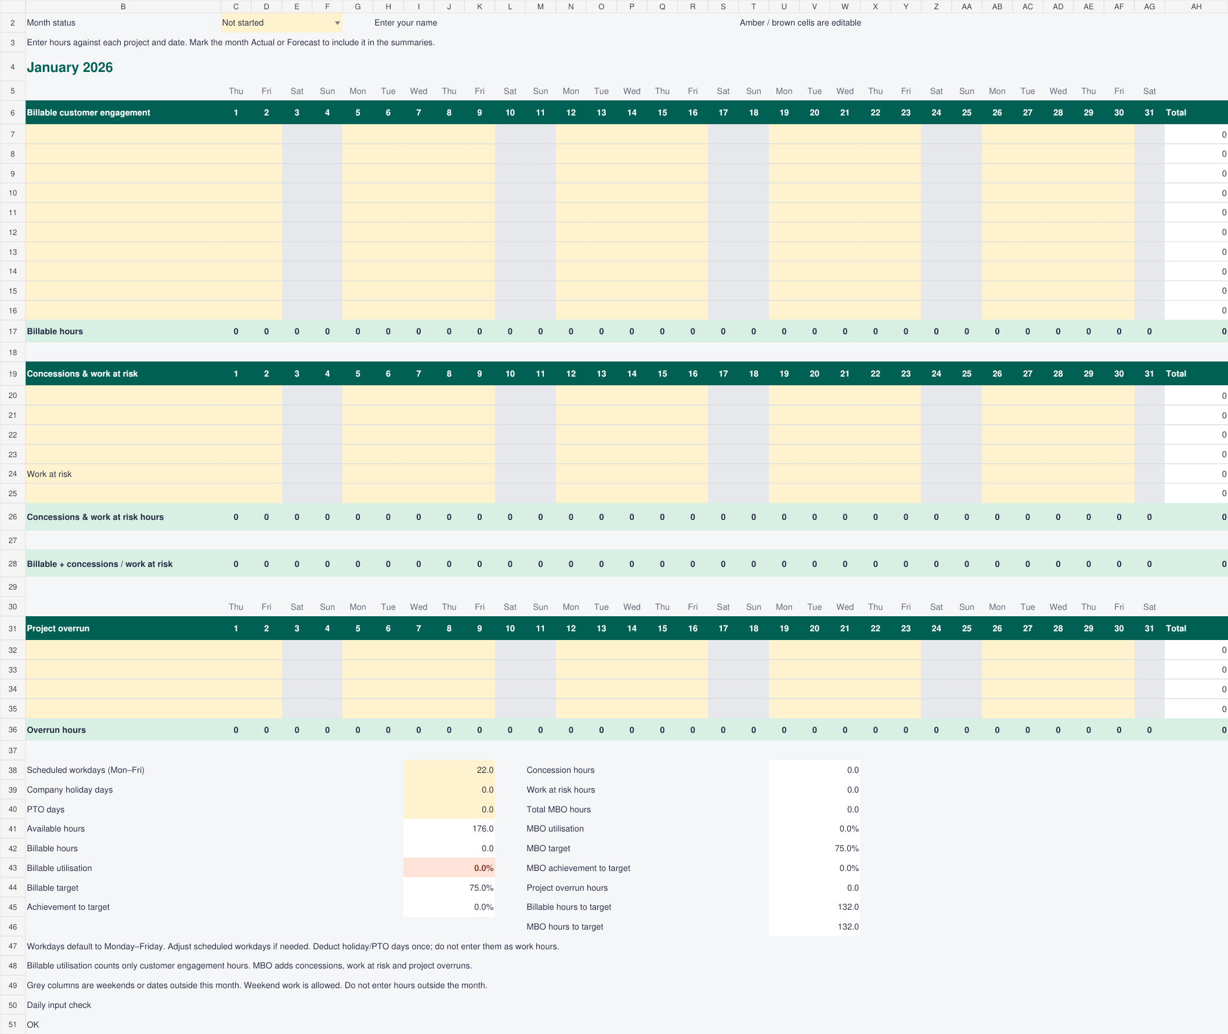Select 'Concessions & work at risk hours' label
This screenshot has width=1228, height=1034.
point(95,517)
